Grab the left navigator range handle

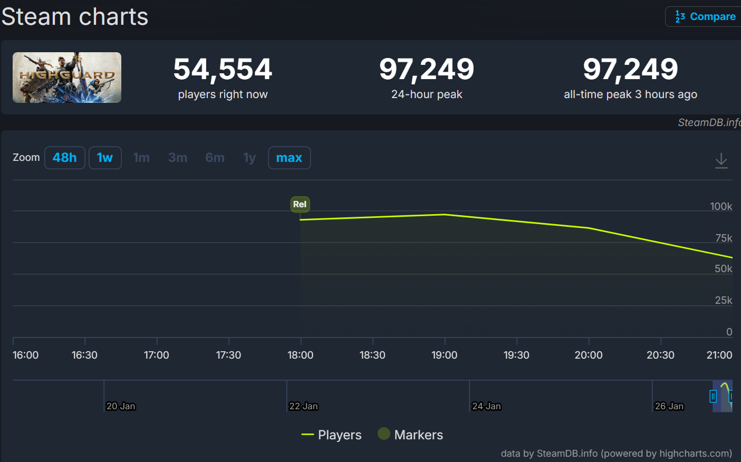[x=713, y=396]
